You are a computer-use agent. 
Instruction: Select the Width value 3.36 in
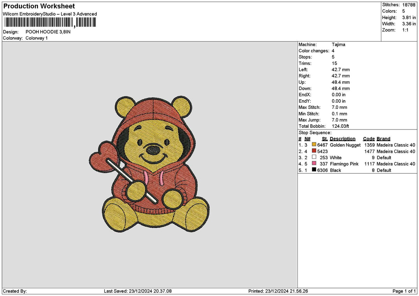(409, 24)
